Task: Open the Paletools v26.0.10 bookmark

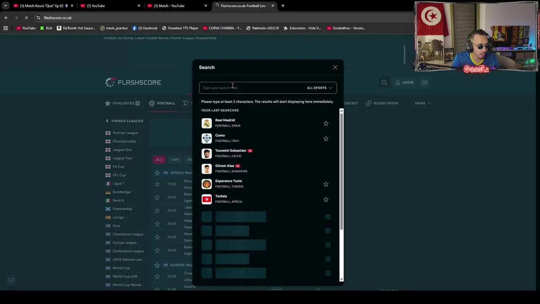Action: pos(262,28)
